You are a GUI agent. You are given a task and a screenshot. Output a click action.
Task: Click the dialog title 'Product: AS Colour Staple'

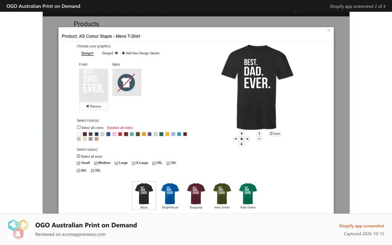(x=101, y=36)
